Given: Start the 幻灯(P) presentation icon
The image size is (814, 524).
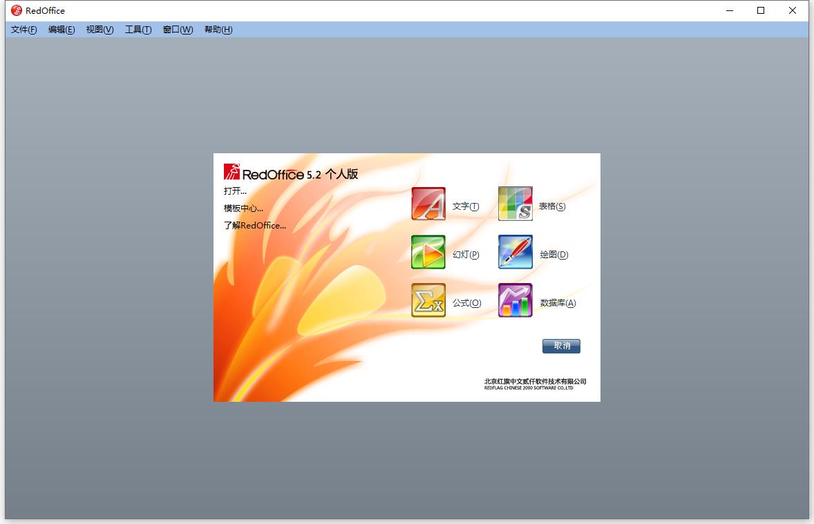Looking at the screenshot, I should click(428, 252).
